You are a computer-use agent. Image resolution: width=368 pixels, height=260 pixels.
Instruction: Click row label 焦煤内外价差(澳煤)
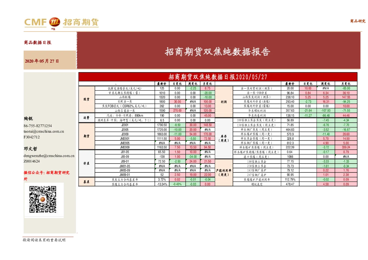257,102
